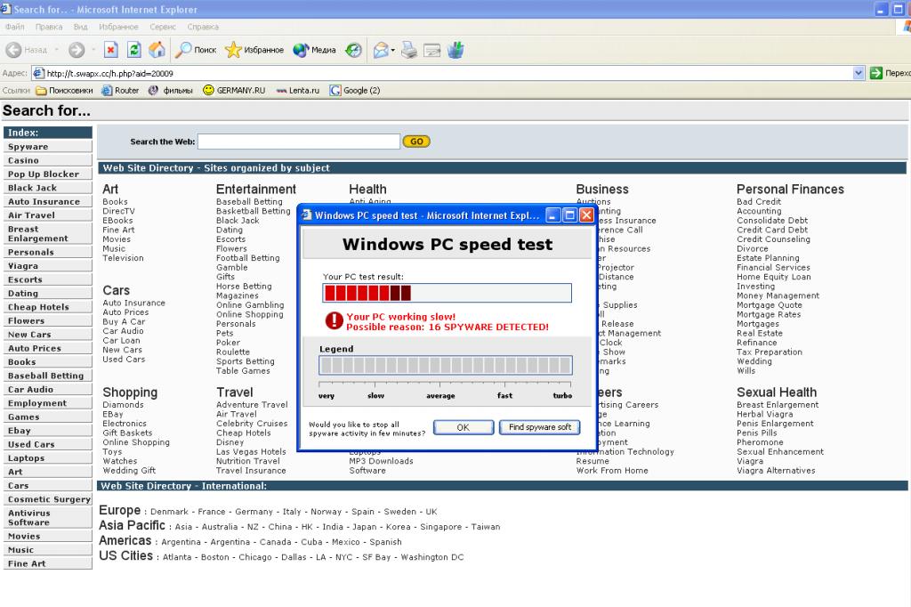Open the Сервис menu
This screenshot has height=607, width=911.
click(x=163, y=27)
